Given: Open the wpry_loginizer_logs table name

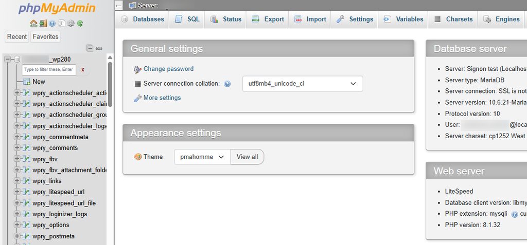Looking at the screenshot, I should pyautogui.click(x=60, y=214).
